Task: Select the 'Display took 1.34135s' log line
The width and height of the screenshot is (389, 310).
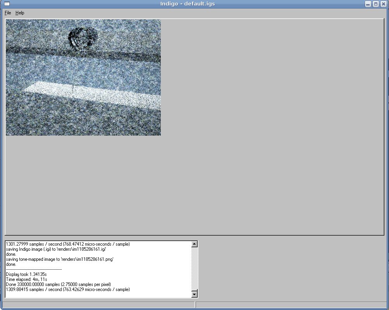Action: pos(26,274)
